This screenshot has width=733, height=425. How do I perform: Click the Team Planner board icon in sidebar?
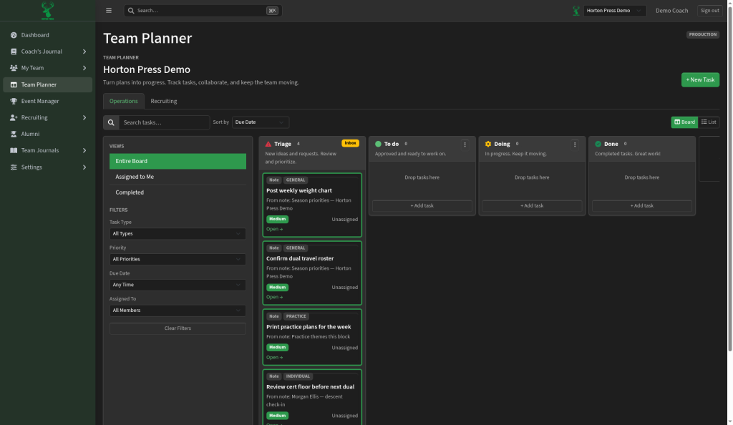coord(14,84)
